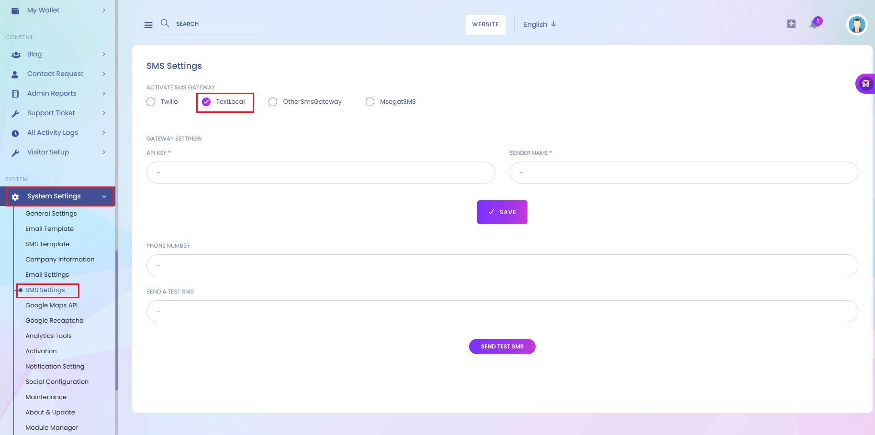Viewport: 875px width, 435px height.
Task: Open Email Template submenu item
Action: [49, 228]
